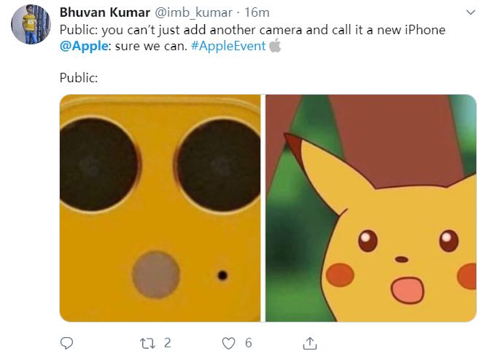The height and width of the screenshot is (356, 485).
Task: Open the share tweet upload icon
Action: (x=310, y=343)
